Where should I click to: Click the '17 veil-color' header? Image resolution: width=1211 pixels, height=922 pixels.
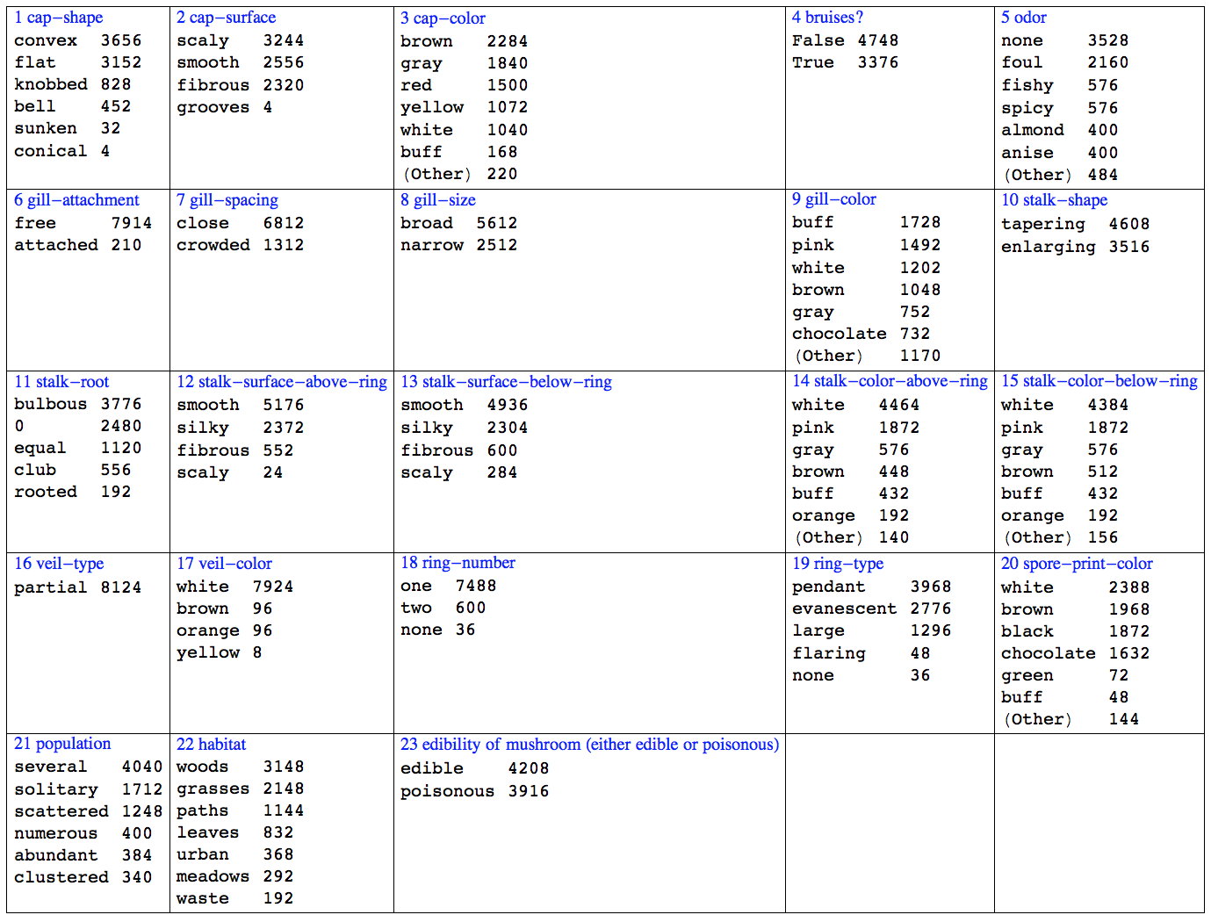[x=224, y=564]
